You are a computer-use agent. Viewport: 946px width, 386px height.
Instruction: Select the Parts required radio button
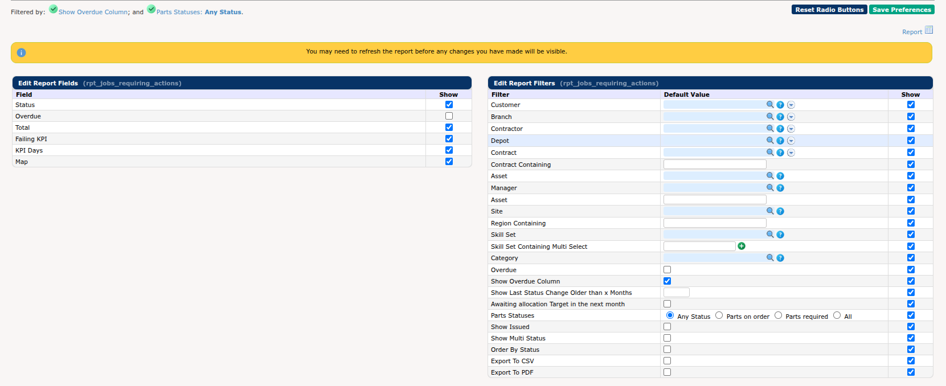pyautogui.click(x=778, y=315)
